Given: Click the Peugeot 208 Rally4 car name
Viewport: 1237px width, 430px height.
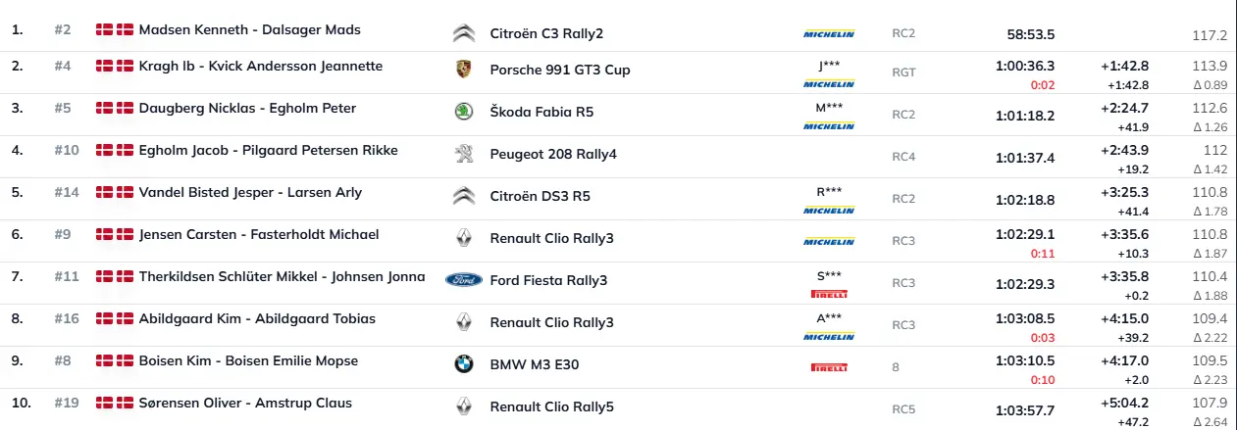Looking at the screenshot, I should click(553, 154).
